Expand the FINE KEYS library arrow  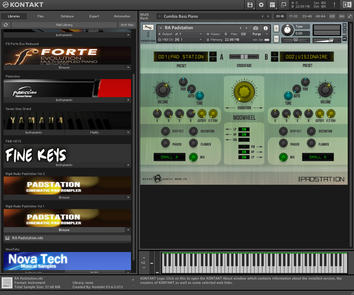click(128, 165)
